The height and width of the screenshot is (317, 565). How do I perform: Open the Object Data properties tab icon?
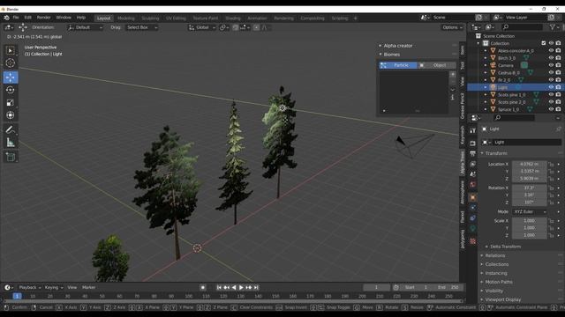coord(473,229)
